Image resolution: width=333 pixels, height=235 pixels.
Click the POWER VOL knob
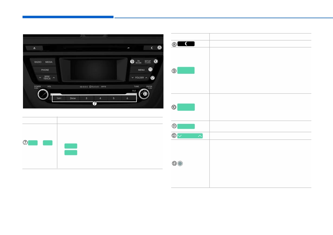[43, 94]
